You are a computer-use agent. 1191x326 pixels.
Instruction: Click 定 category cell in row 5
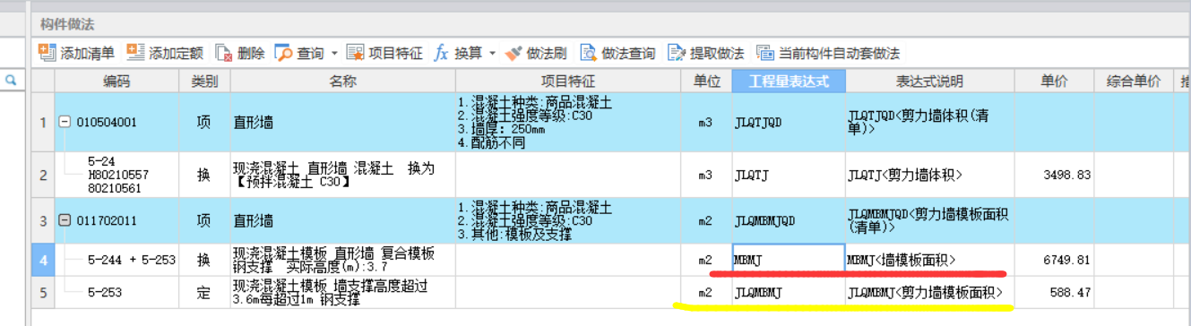click(x=204, y=292)
